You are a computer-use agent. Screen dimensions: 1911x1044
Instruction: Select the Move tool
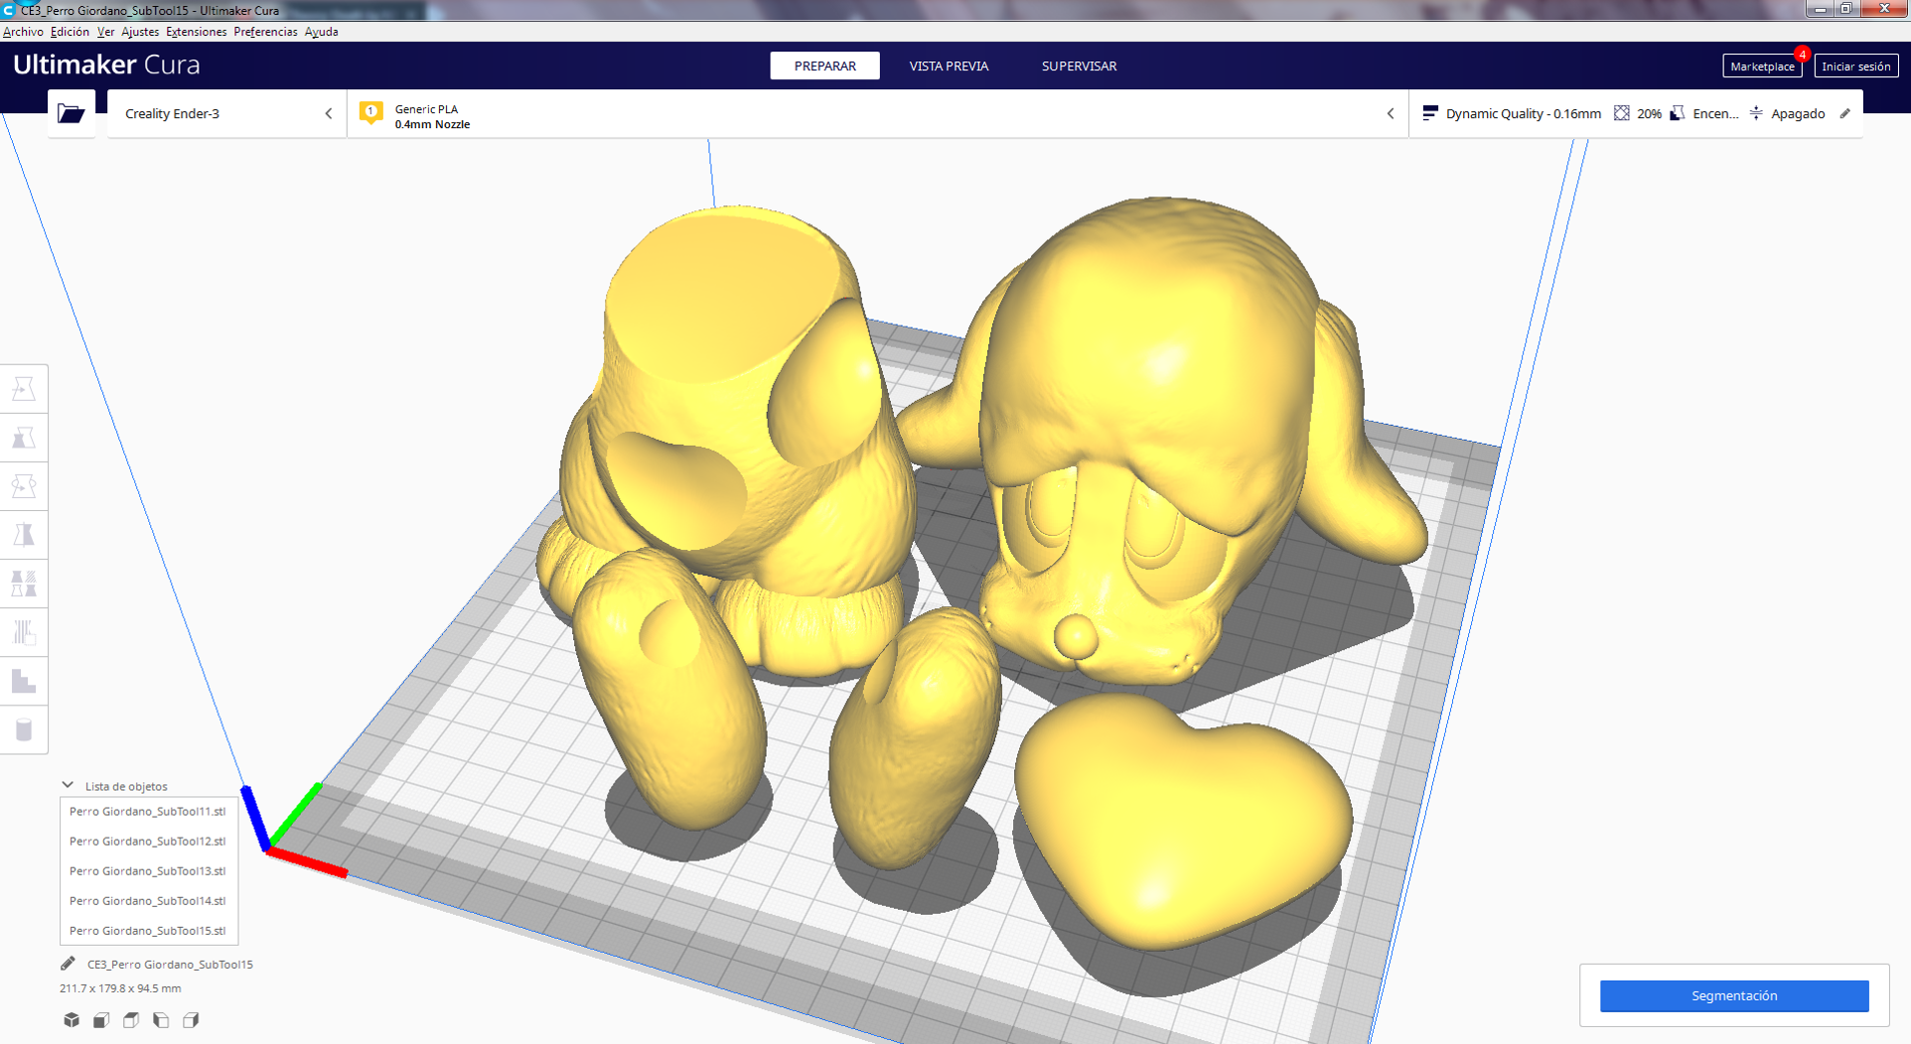pyautogui.click(x=24, y=387)
